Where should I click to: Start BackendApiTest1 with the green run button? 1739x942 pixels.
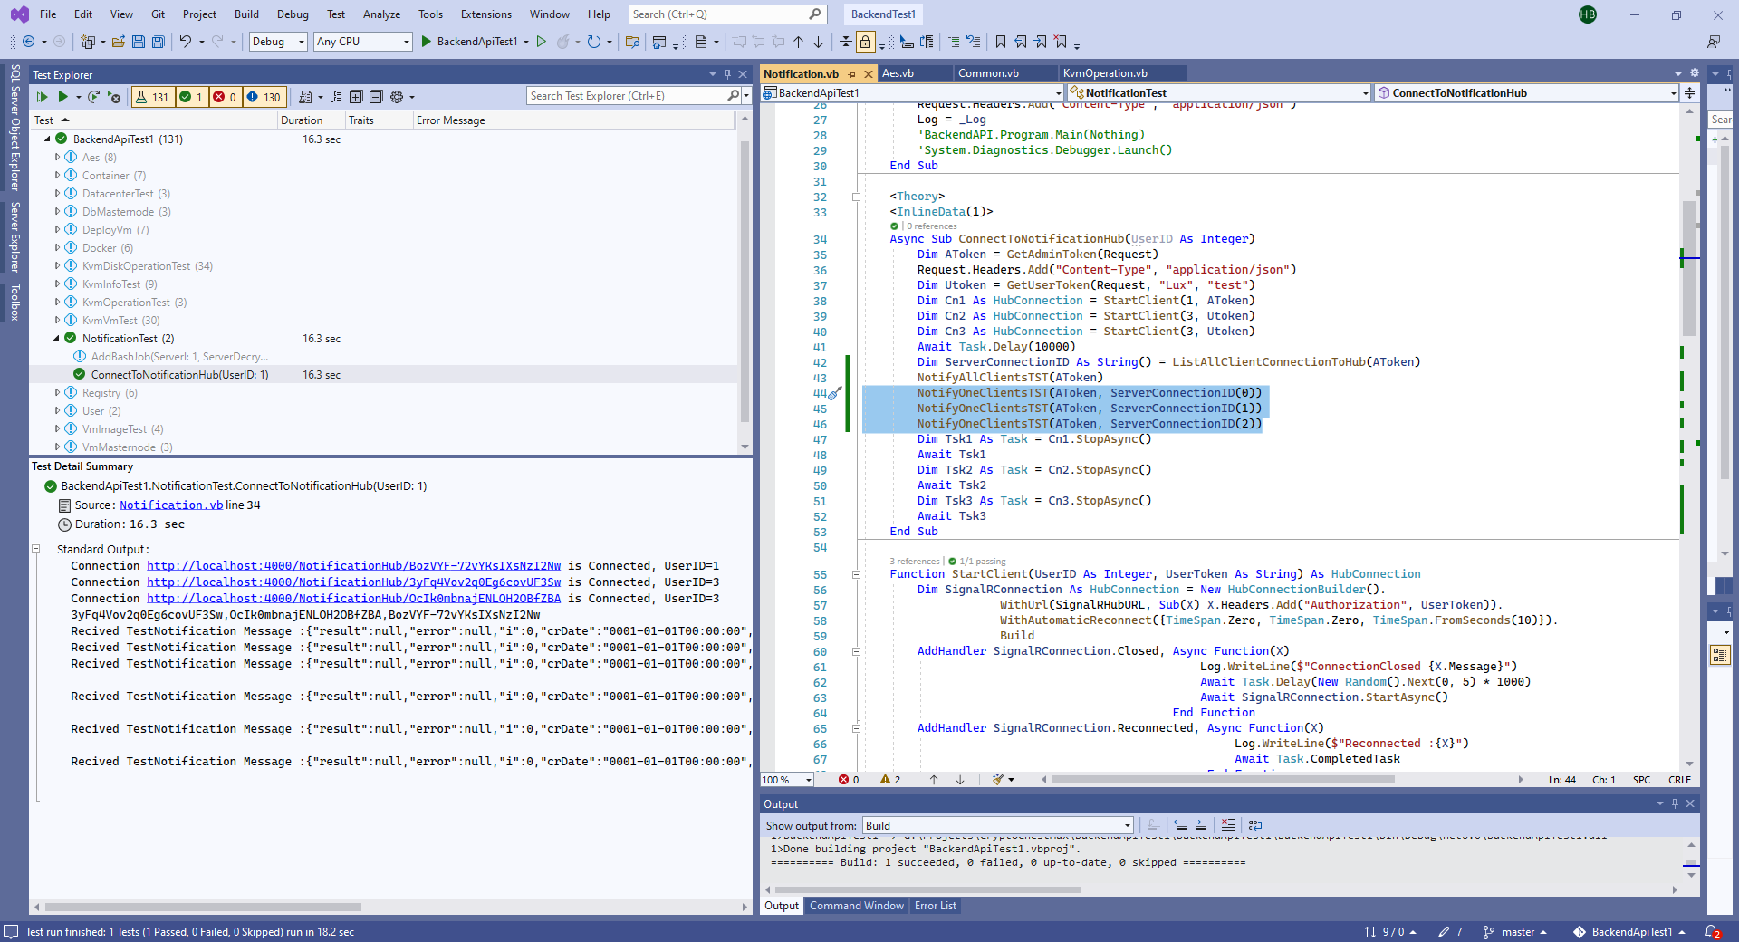(427, 42)
